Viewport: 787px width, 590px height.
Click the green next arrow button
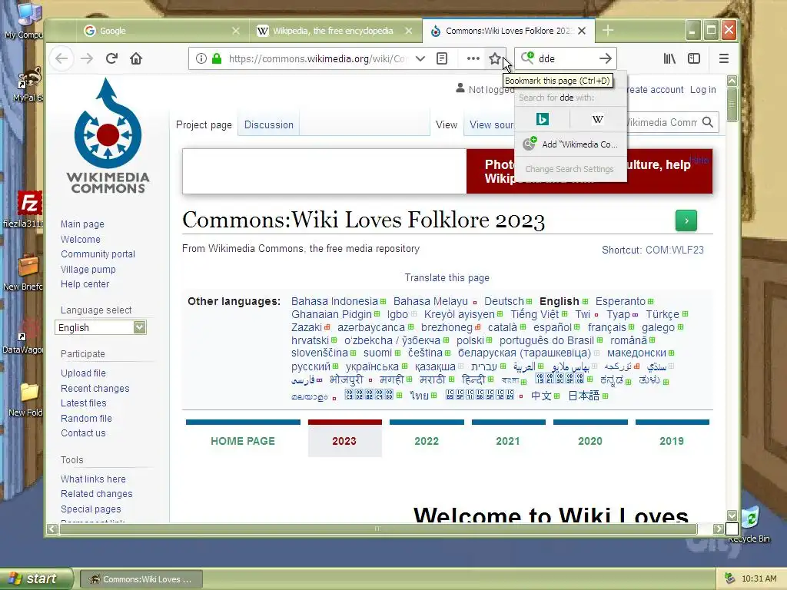pyautogui.click(x=686, y=220)
